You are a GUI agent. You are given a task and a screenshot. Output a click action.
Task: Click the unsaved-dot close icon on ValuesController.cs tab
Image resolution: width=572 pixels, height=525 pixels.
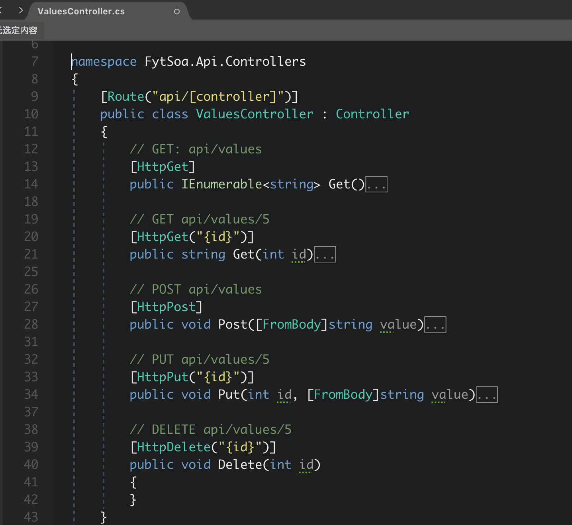tap(177, 12)
